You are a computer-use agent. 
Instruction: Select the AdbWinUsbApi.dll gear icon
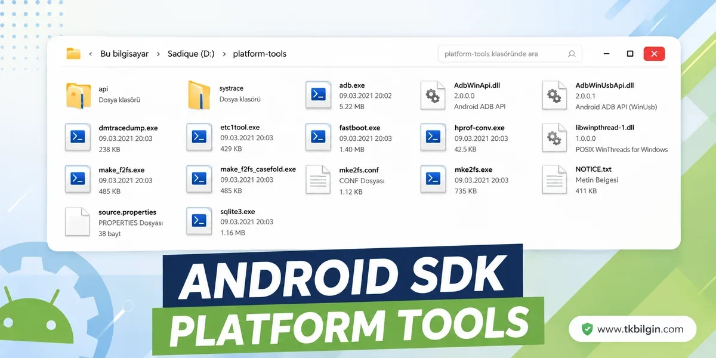(554, 95)
